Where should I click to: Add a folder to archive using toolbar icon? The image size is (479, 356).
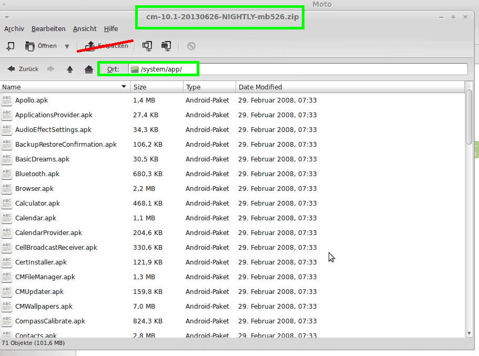pyautogui.click(x=166, y=46)
